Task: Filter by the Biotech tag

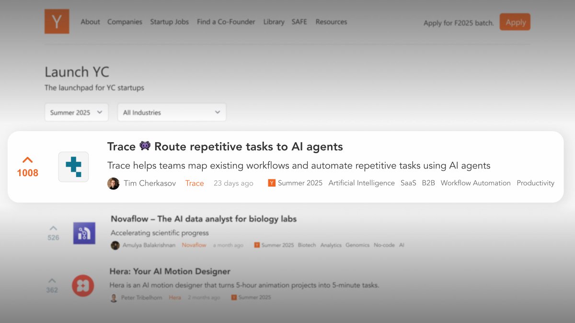Action: point(307,245)
